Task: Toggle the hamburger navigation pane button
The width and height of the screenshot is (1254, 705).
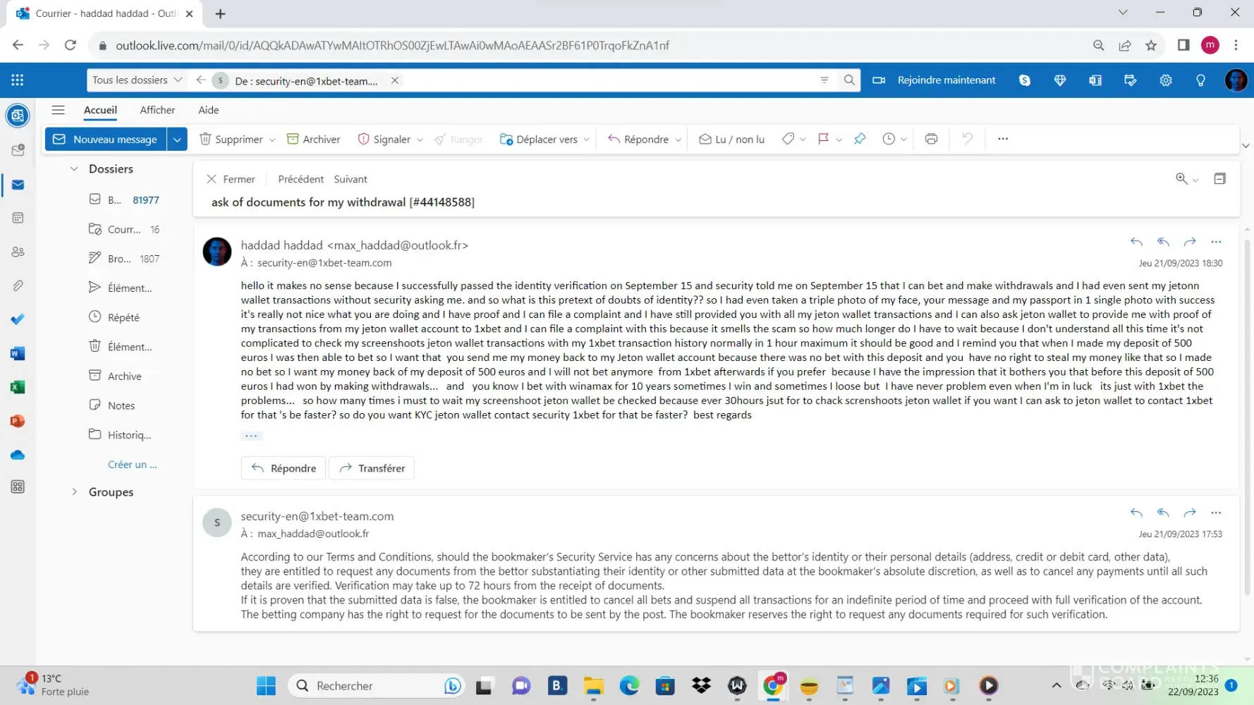Action: pos(58,110)
